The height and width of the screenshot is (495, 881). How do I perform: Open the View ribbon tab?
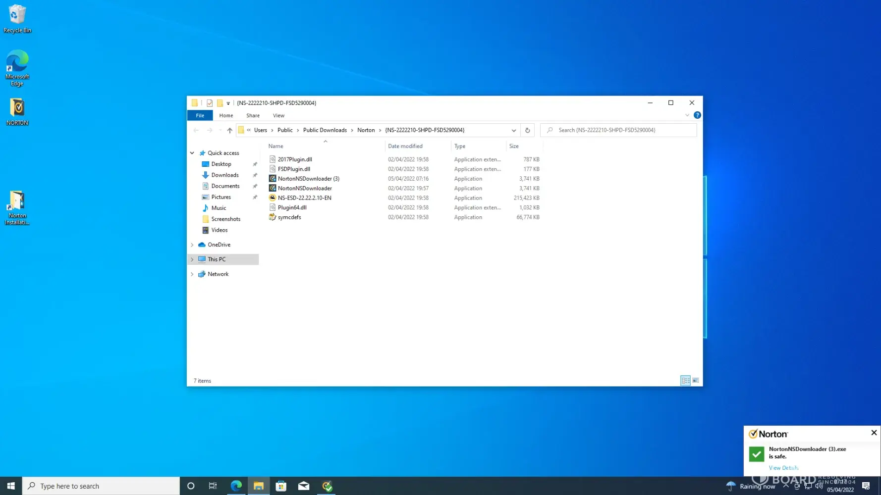click(278, 115)
